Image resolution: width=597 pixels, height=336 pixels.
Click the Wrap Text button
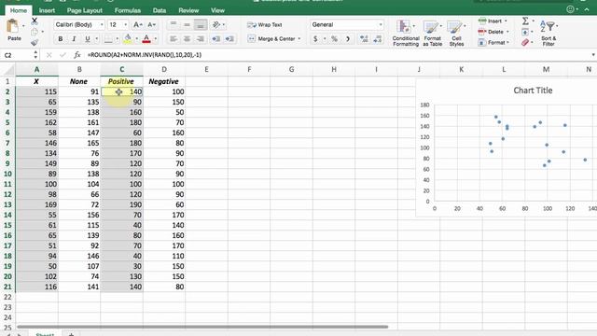point(265,25)
